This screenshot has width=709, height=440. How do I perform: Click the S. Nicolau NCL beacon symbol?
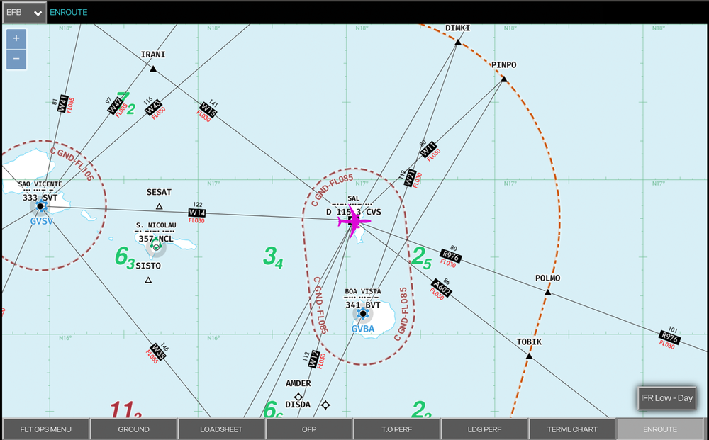(x=156, y=247)
